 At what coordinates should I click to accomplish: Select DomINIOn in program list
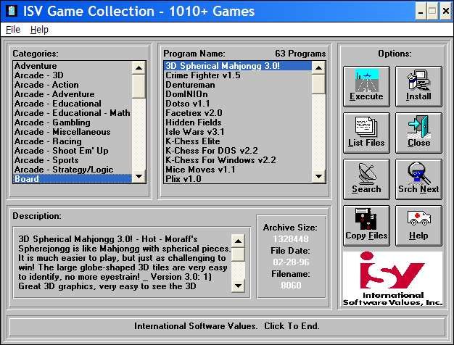click(x=238, y=94)
